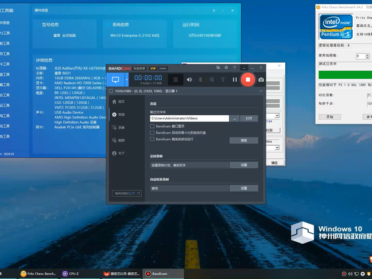Open scheduled recording Settings button
The image size is (372, 279).
(x=244, y=165)
